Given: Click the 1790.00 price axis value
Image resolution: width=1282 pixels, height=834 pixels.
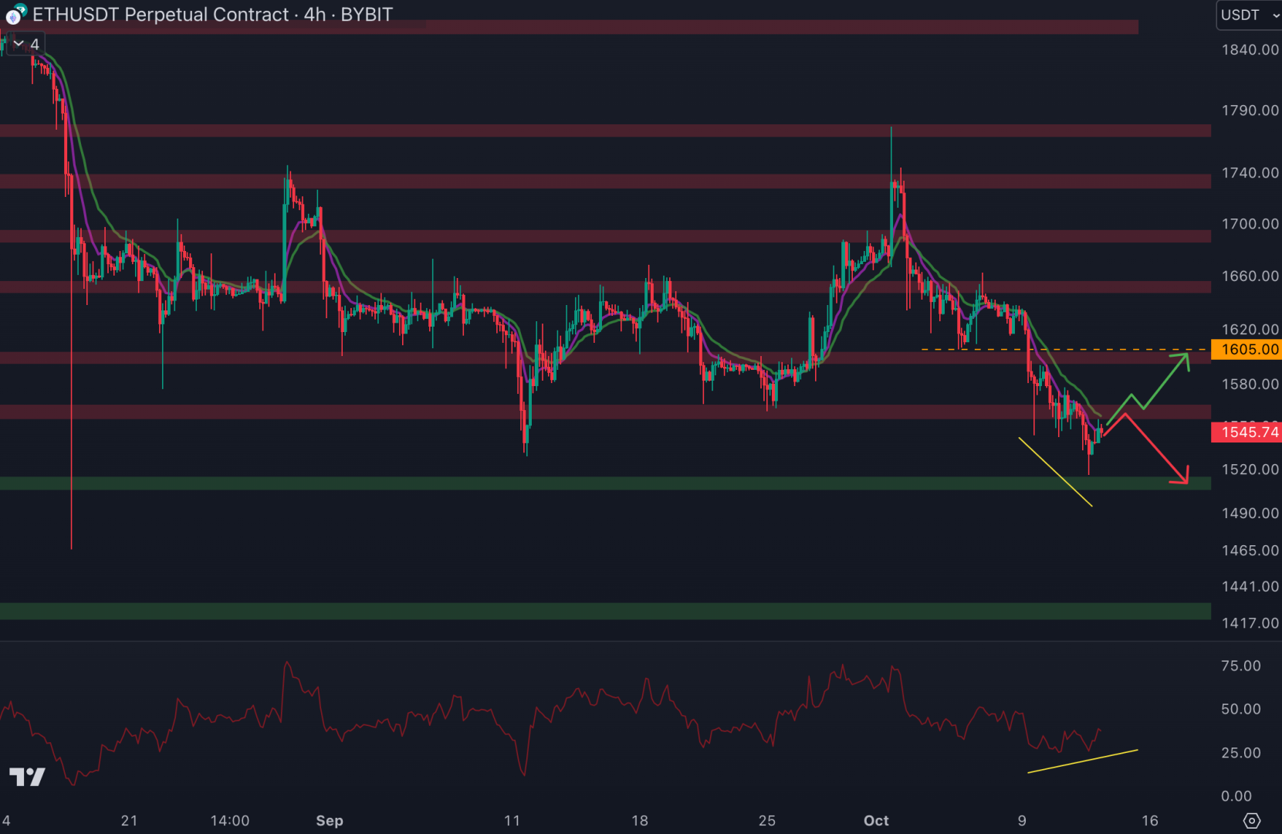Looking at the screenshot, I should click(x=1250, y=110).
